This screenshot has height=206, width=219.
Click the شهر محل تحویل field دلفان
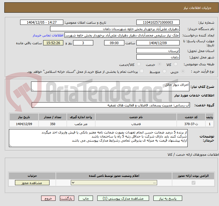(x=158, y=57)
